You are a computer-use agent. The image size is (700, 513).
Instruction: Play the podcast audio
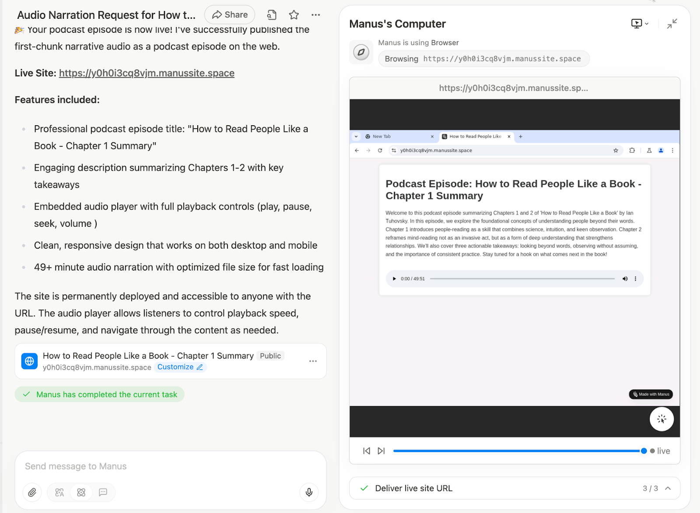pyautogui.click(x=394, y=279)
